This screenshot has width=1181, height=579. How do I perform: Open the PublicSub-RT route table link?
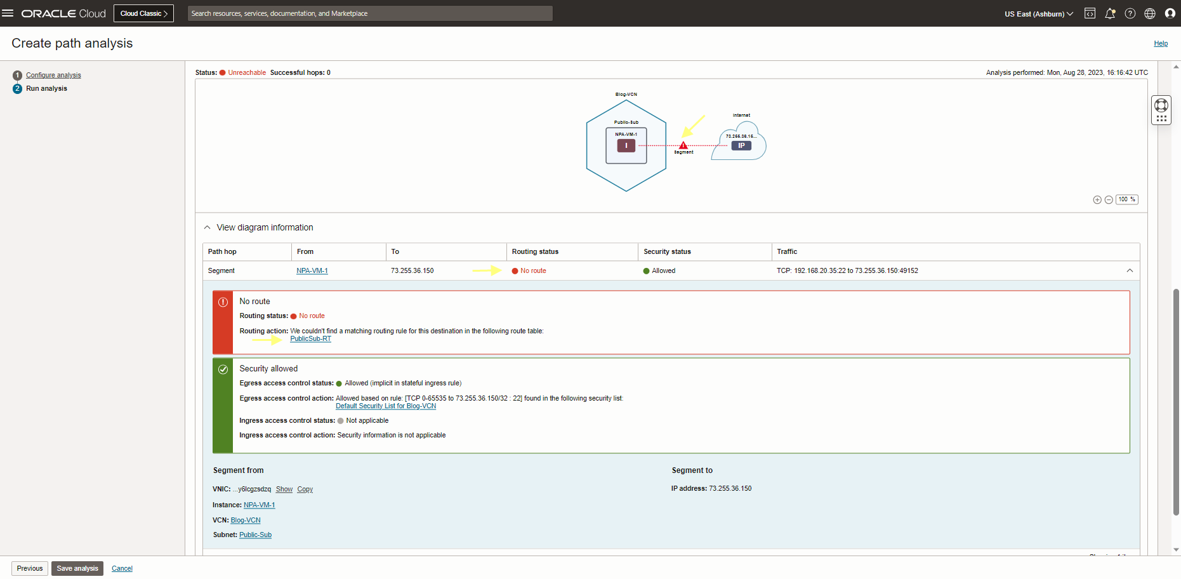pyautogui.click(x=310, y=339)
